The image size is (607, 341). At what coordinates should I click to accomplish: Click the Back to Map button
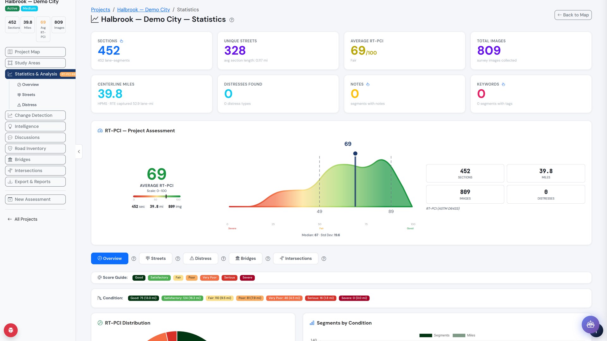point(573,15)
